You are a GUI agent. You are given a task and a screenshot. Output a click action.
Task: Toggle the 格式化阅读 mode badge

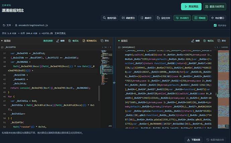pos(48,41)
